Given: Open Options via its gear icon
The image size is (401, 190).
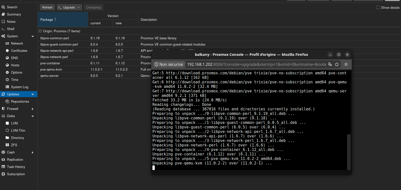Looking at the screenshot, I should (x=7, y=73).
